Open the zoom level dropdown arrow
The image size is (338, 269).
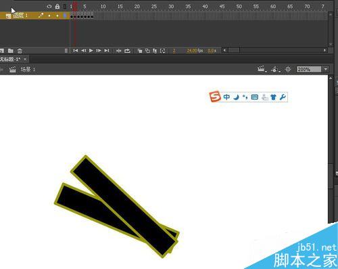click(326, 69)
